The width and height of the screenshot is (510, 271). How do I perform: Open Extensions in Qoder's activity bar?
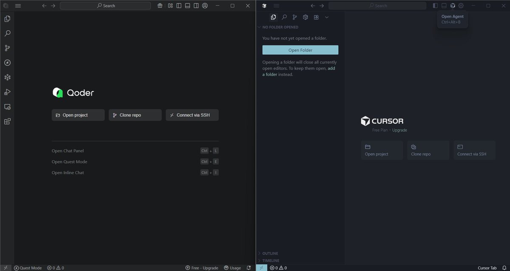pyautogui.click(x=7, y=121)
